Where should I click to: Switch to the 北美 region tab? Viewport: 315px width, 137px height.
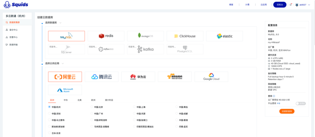coord(80,100)
